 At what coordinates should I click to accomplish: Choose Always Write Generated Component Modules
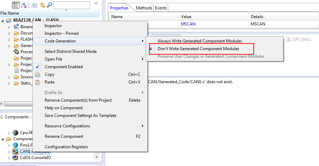click(x=200, y=41)
